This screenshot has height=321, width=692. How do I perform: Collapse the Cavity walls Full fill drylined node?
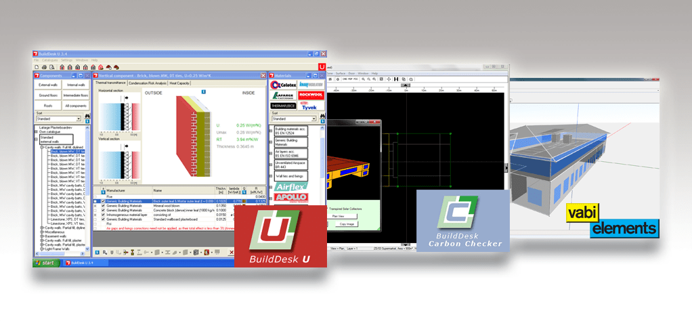coord(42,147)
